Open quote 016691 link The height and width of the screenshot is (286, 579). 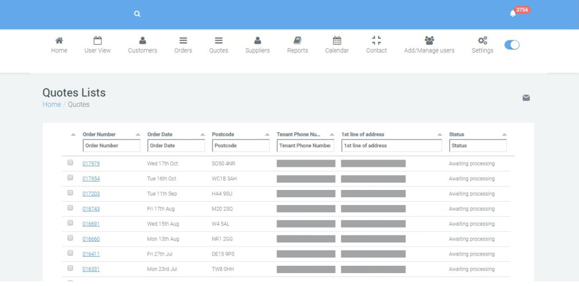point(91,224)
